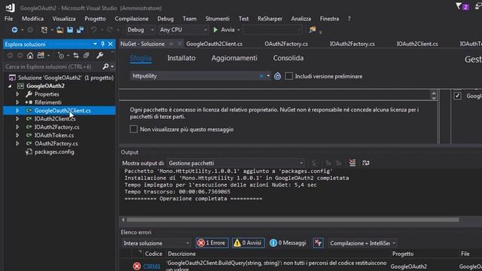The image size is (482, 271).
Task: Open Gestione pacchetti output source dropdown
Action: coord(236,163)
